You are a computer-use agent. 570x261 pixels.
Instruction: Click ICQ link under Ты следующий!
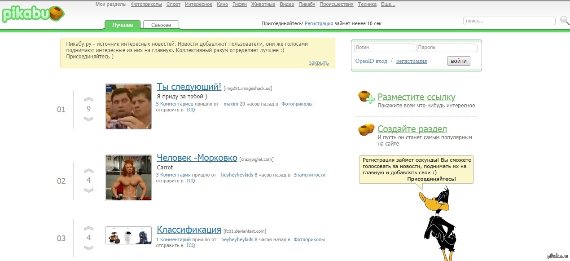191,110
